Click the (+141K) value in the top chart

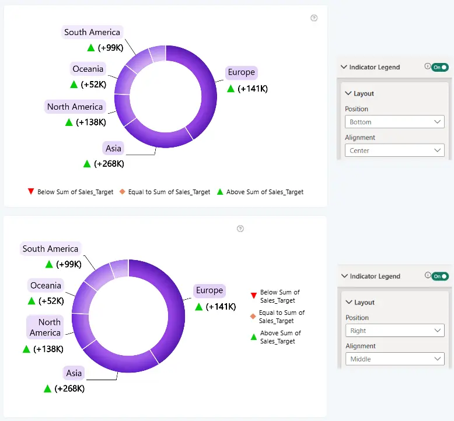coord(253,89)
